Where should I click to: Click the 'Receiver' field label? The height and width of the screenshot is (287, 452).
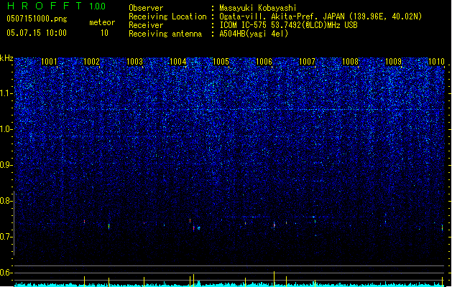click(x=146, y=25)
